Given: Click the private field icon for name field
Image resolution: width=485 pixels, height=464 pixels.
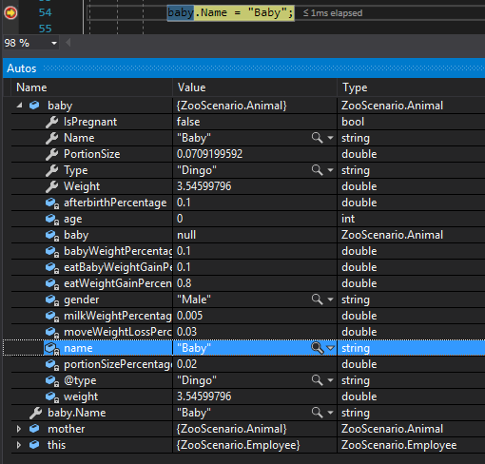Looking at the screenshot, I should click(52, 349).
